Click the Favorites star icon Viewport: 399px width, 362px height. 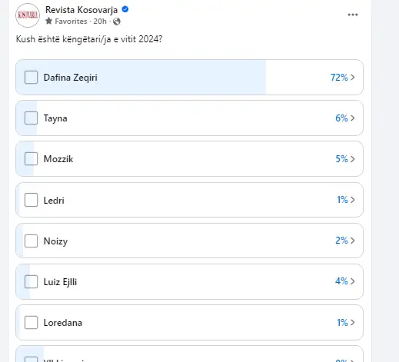[48, 21]
